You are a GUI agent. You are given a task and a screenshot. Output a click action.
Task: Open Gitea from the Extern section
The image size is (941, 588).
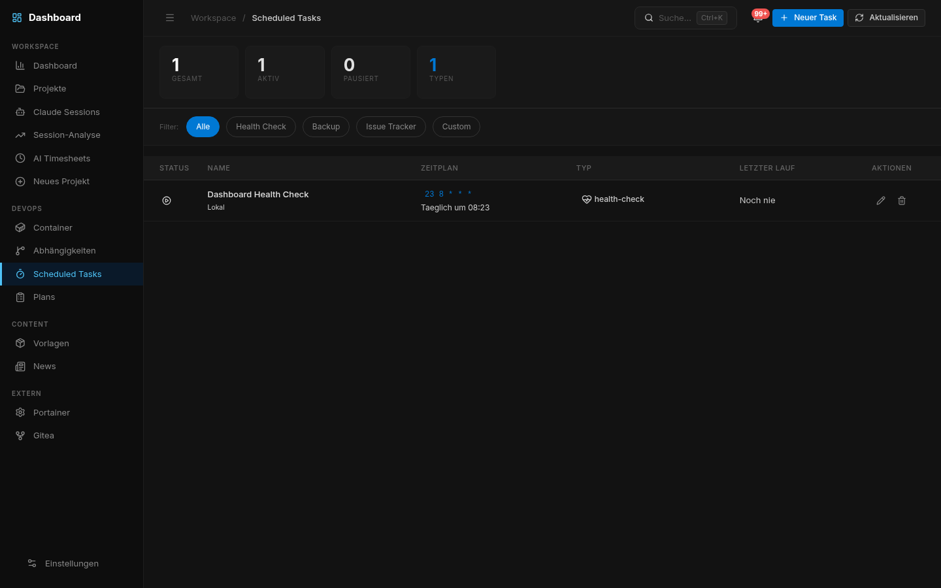[43, 435]
